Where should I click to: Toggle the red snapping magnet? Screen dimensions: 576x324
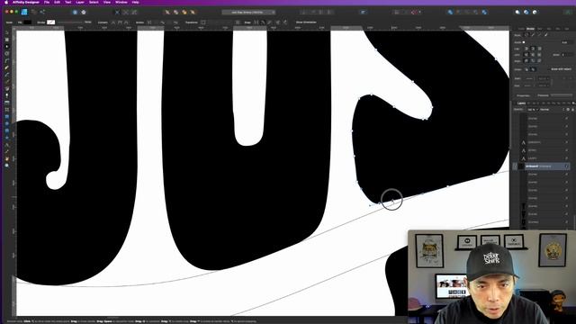(414, 12)
